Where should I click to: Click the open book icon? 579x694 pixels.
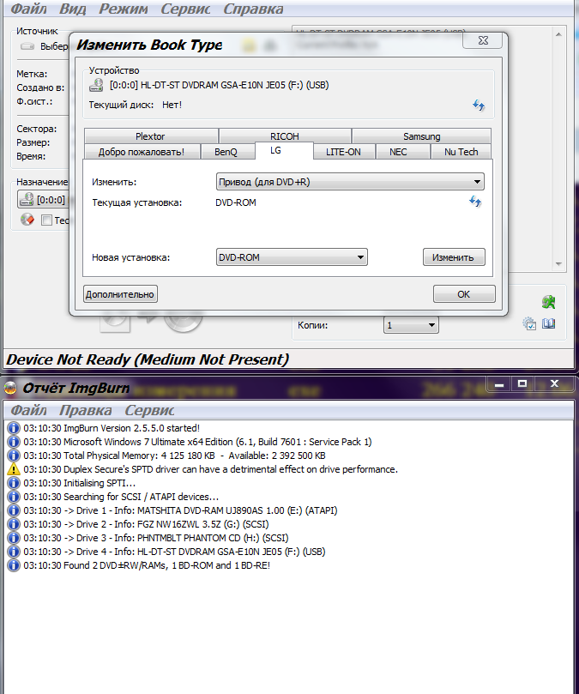[x=548, y=323]
